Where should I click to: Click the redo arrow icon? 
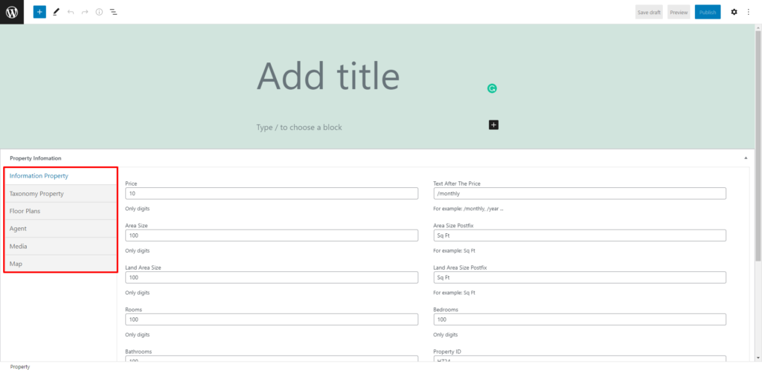tap(85, 12)
